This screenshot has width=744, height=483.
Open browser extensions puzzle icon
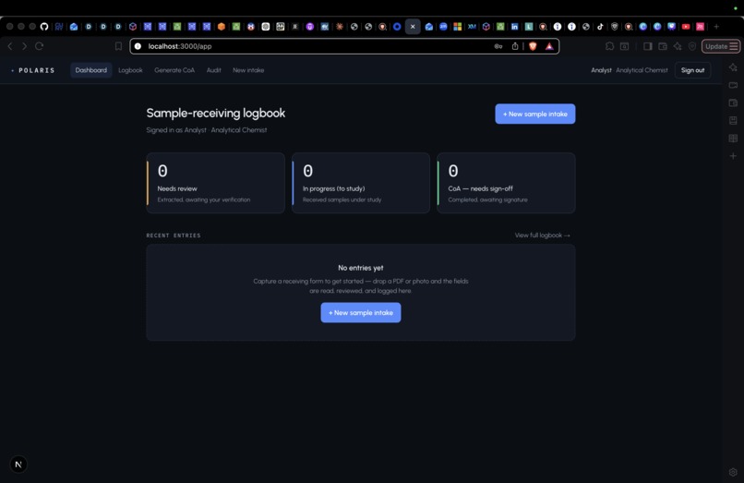(x=610, y=46)
